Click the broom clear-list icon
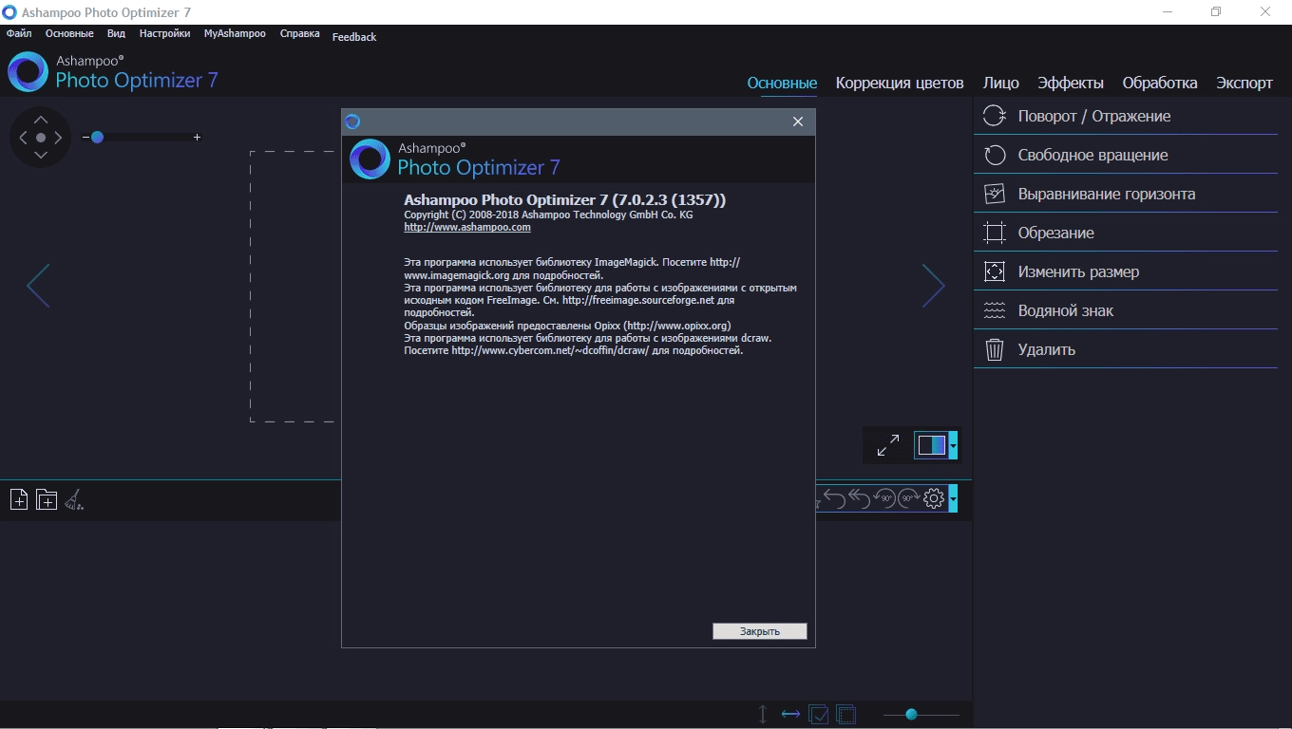This screenshot has height=729, width=1292. [74, 499]
